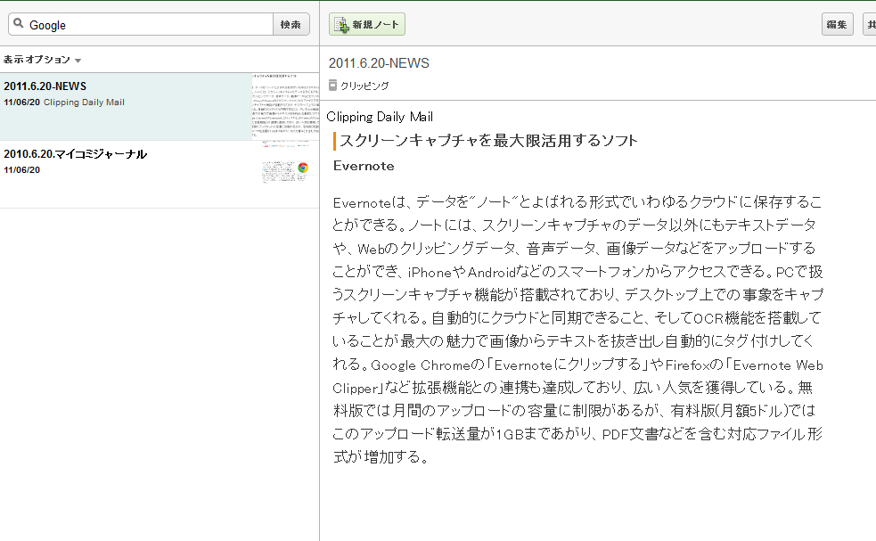Select the 2010.6.20.マイコミジャーナル note
Screen dimensions: 876x541
coord(160,175)
